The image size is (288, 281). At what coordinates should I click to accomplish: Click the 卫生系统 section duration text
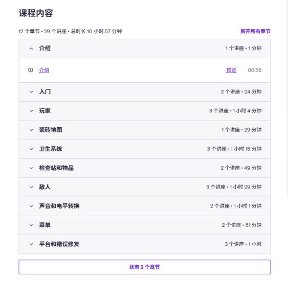(246, 149)
